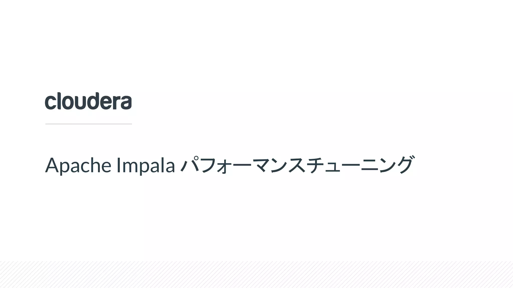Click the letter 'l' in the Cloudera logo
Image resolution: width=513 pixels, height=288 pixels.
[59, 101]
